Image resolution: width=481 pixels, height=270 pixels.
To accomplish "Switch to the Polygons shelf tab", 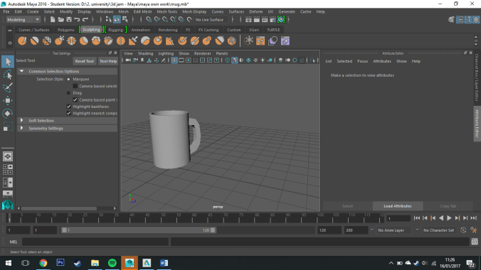I will [x=66, y=30].
